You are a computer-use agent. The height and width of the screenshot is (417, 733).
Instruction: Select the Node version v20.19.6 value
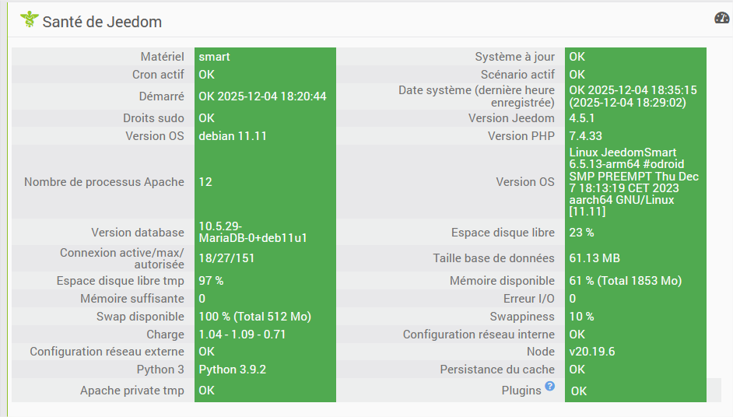(x=591, y=352)
